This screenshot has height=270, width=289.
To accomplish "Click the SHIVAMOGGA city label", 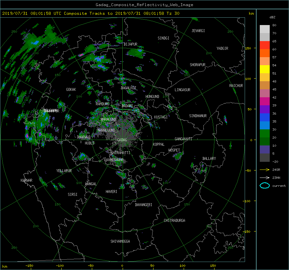I will 120,241.
